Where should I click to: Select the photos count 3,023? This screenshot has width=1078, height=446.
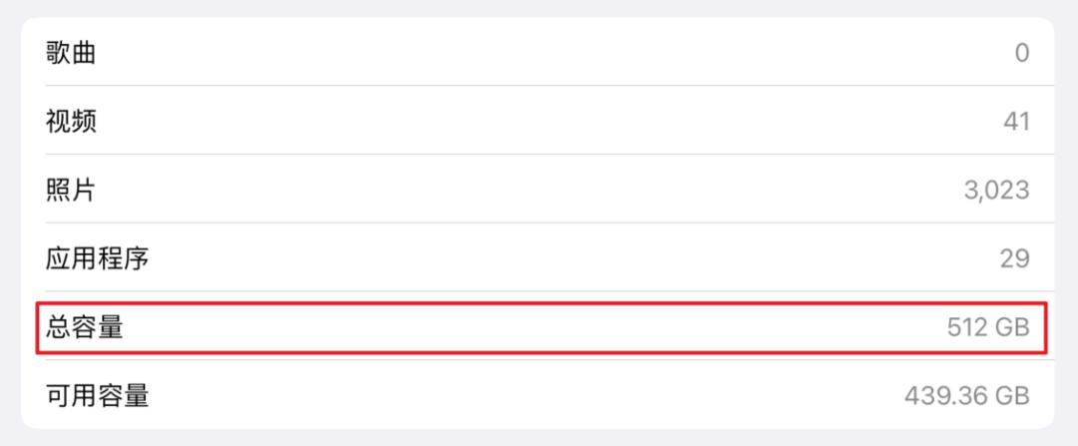point(996,190)
